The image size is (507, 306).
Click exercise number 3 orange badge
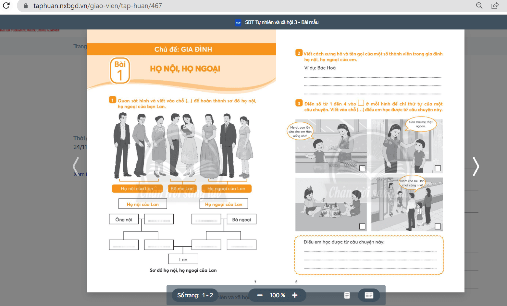pyautogui.click(x=299, y=103)
